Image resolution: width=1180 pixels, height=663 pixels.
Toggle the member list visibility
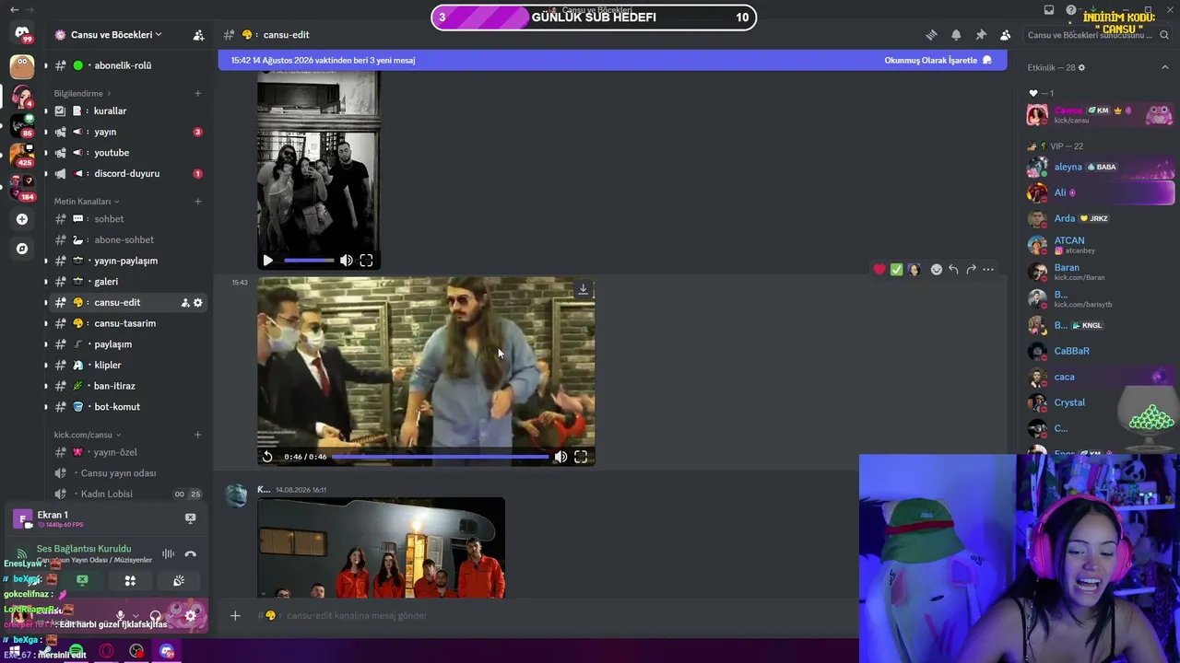tap(1005, 35)
